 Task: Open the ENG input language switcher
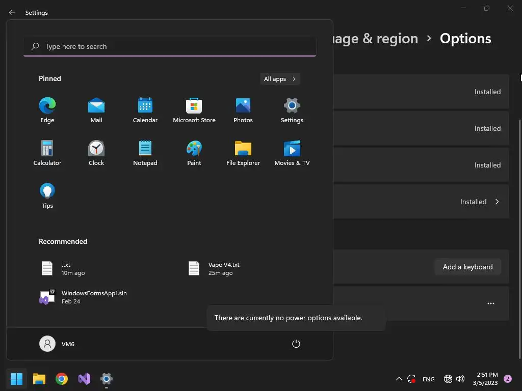pyautogui.click(x=428, y=379)
